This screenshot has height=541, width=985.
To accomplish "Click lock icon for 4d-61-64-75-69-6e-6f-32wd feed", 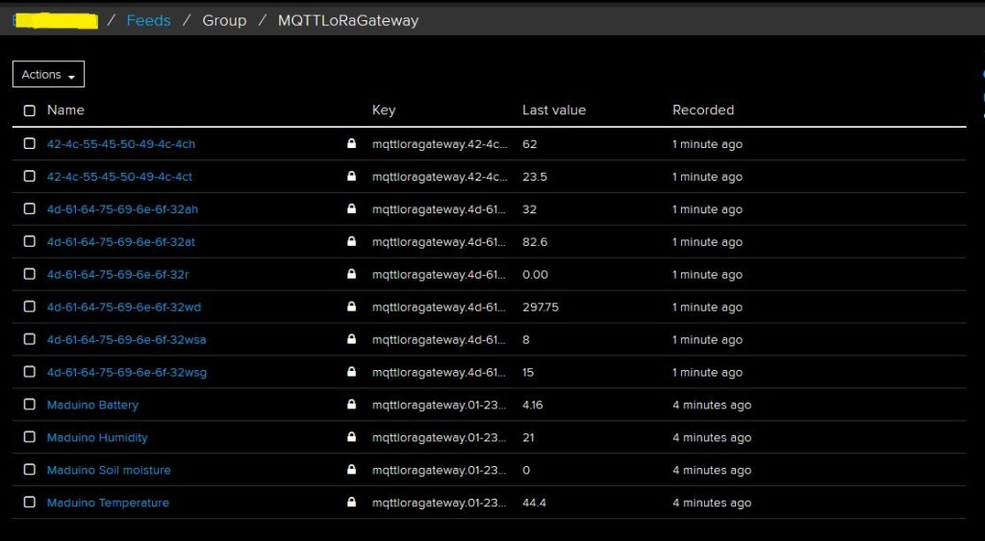I will coord(351,307).
